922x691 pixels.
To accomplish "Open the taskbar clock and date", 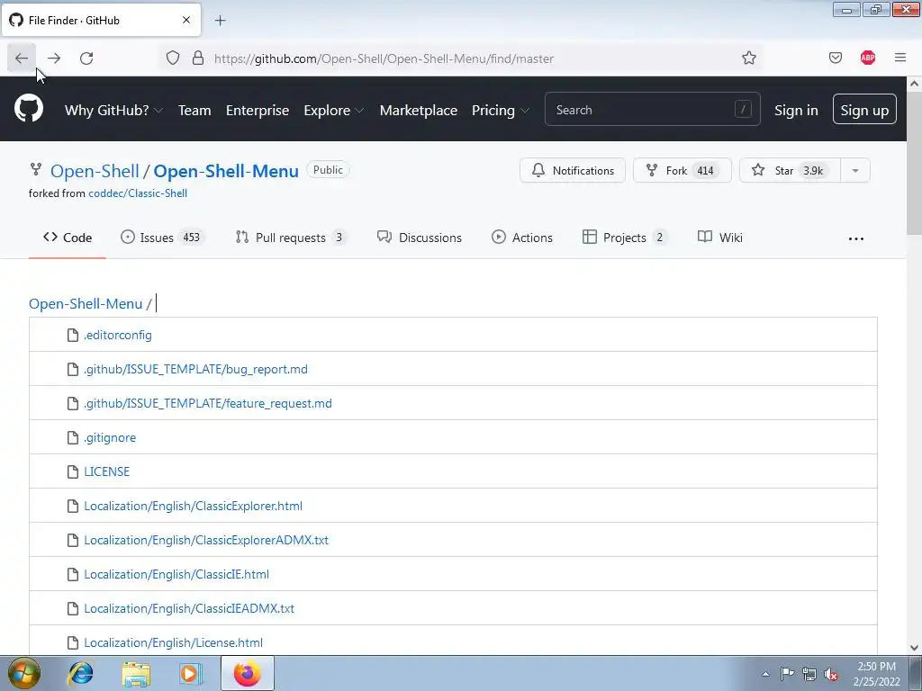I will click(876, 674).
